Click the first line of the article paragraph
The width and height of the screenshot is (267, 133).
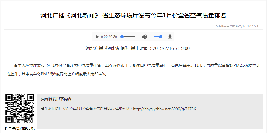(x=137, y=65)
